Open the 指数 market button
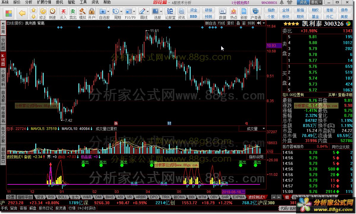The width and height of the screenshot is (356, 214). [271, 10]
